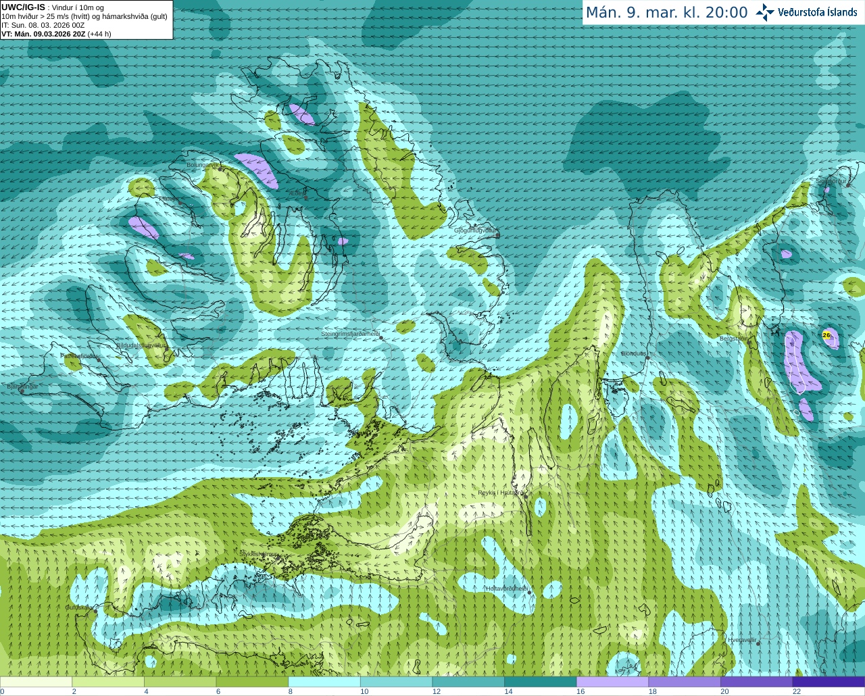Select the 6–8 m/s olive legend swatch

pos(252,682)
